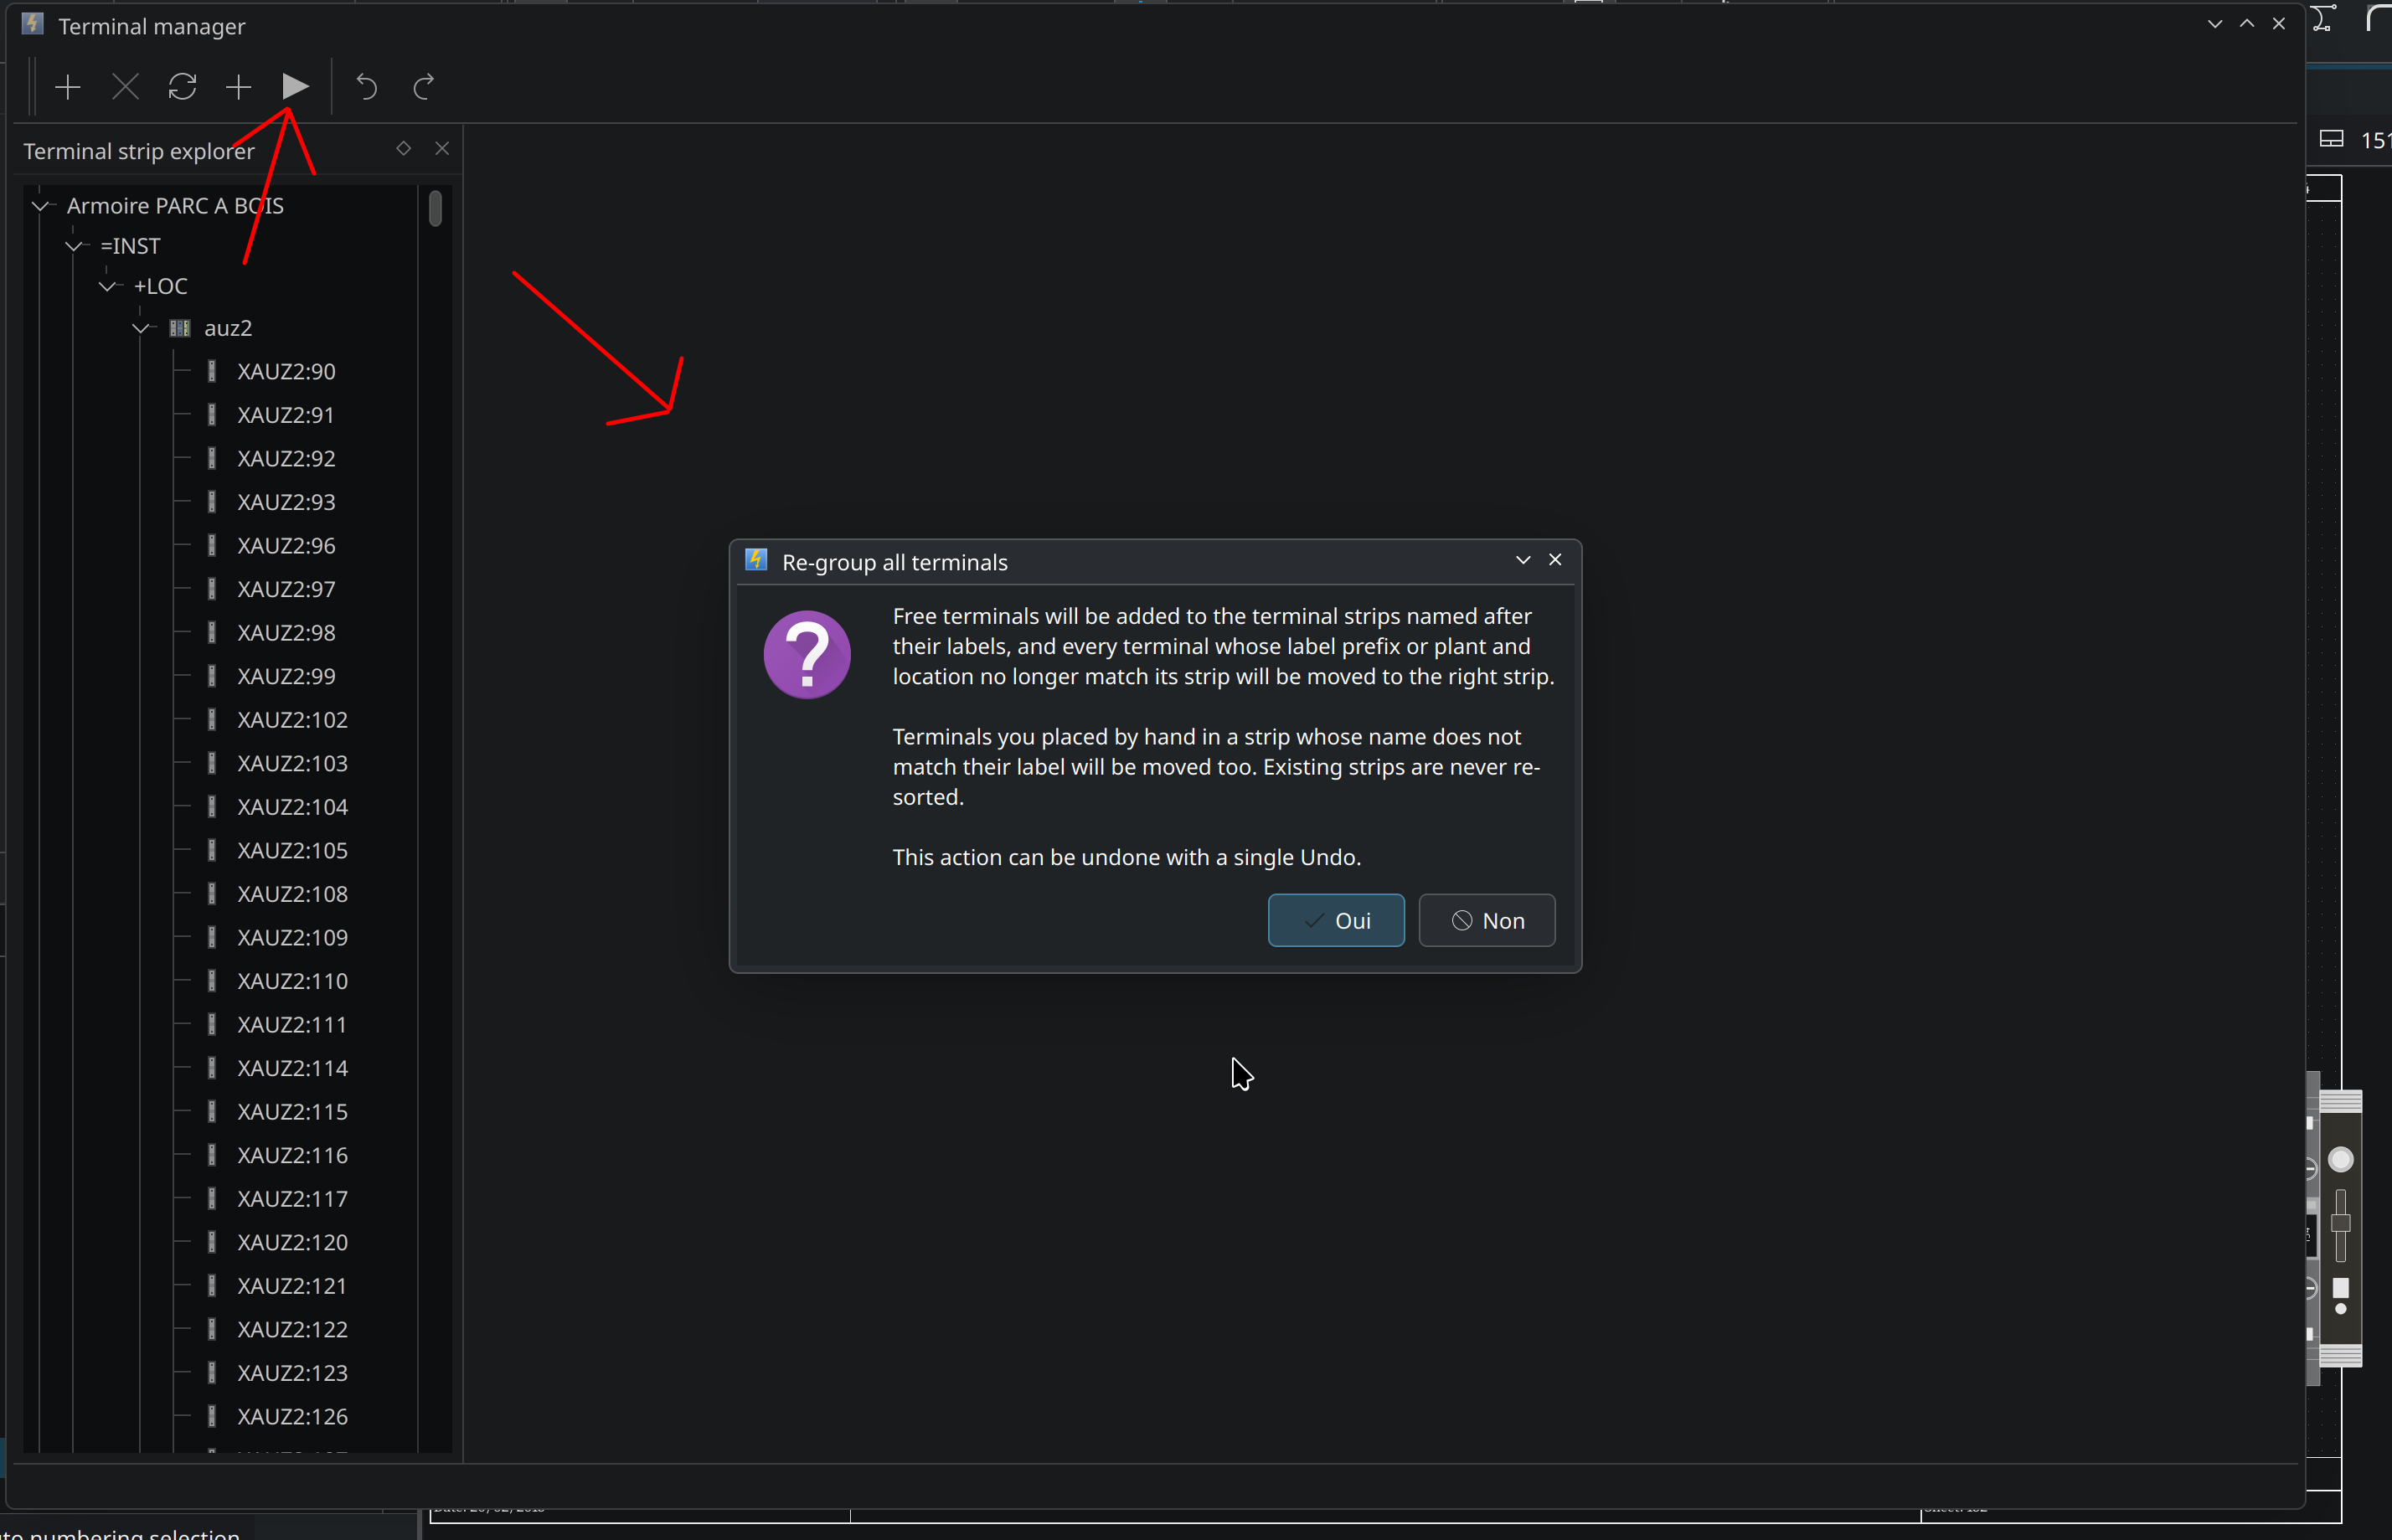
Task: Click the X delete icon in the toolbar
Action: click(x=125, y=87)
